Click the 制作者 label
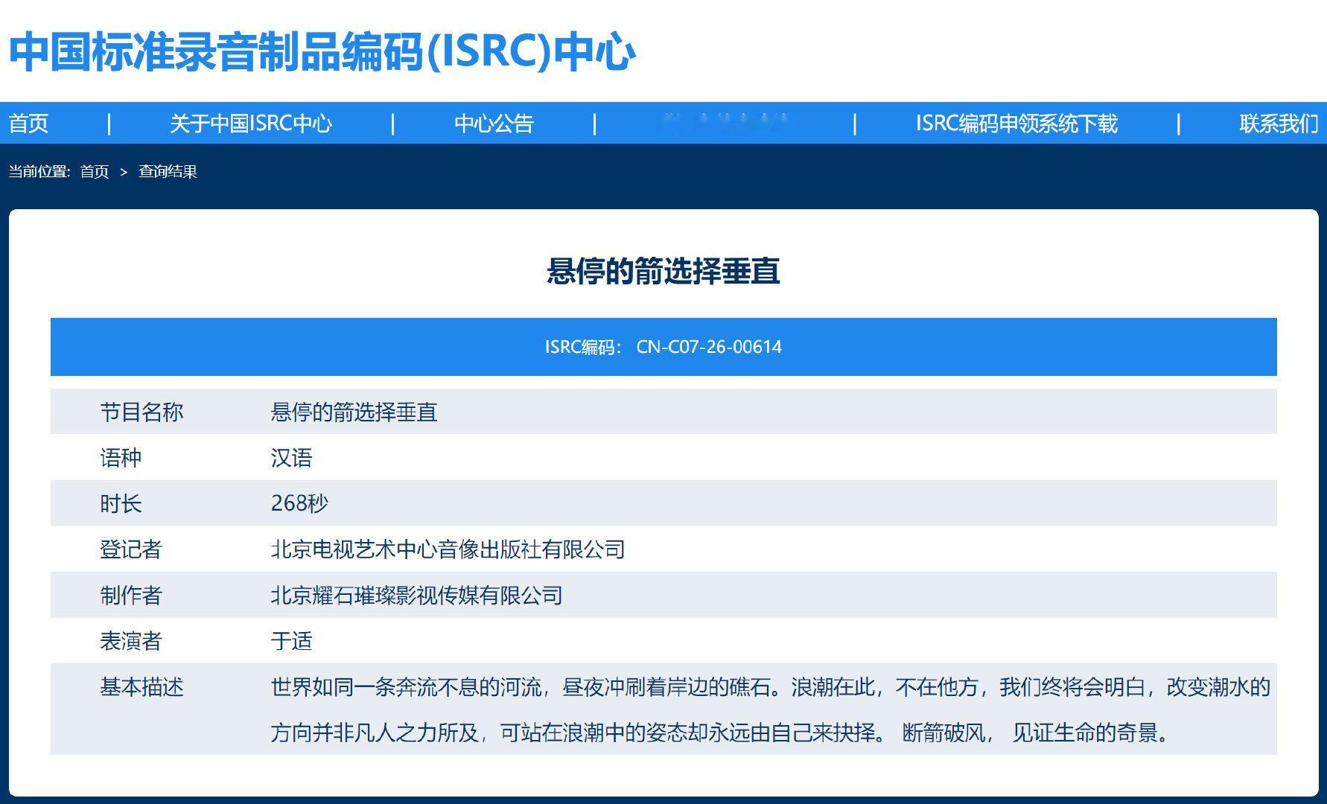This screenshot has width=1327, height=804. 131,596
